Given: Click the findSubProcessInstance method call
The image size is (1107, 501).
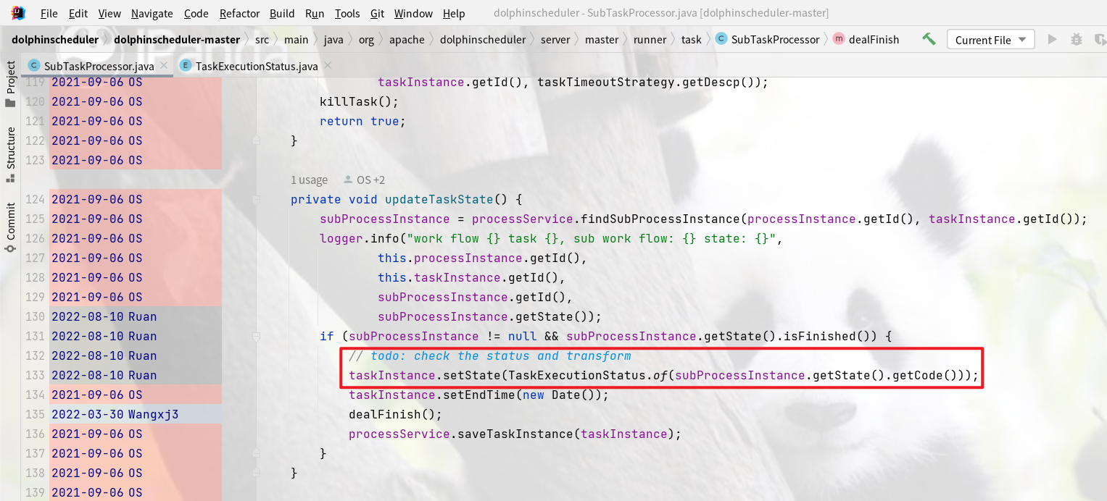Looking at the screenshot, I should pyautogui.click(x=667, y=219).
